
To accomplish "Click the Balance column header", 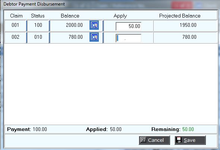I will click(x=70, y=16).
